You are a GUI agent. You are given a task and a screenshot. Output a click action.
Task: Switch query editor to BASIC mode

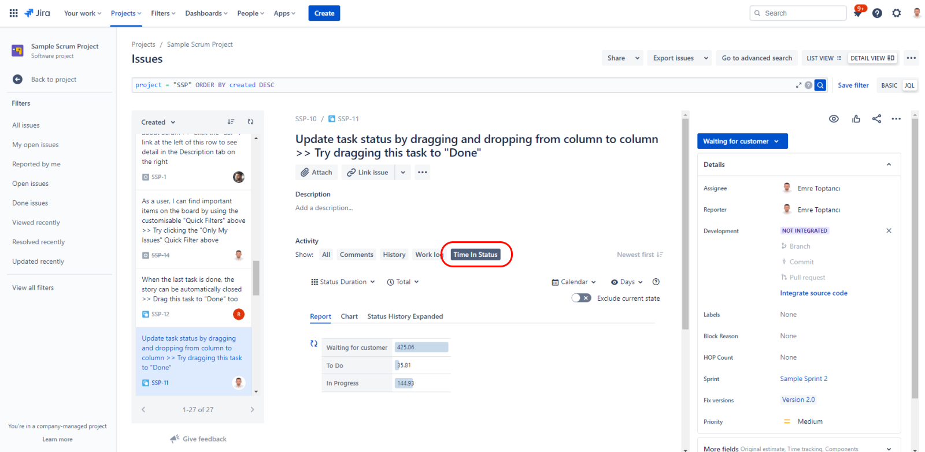[x=889, y=85]
